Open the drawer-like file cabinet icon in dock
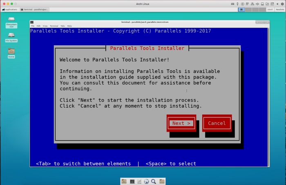 (x=139, y=181)
